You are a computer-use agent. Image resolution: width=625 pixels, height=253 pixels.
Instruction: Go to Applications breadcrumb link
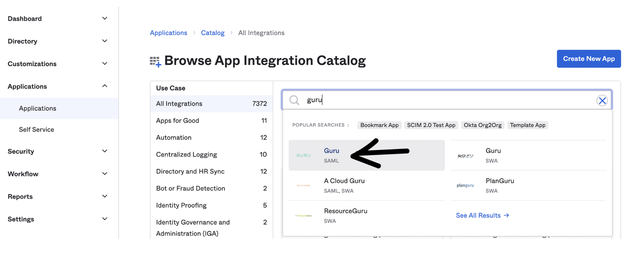(168, 33)
